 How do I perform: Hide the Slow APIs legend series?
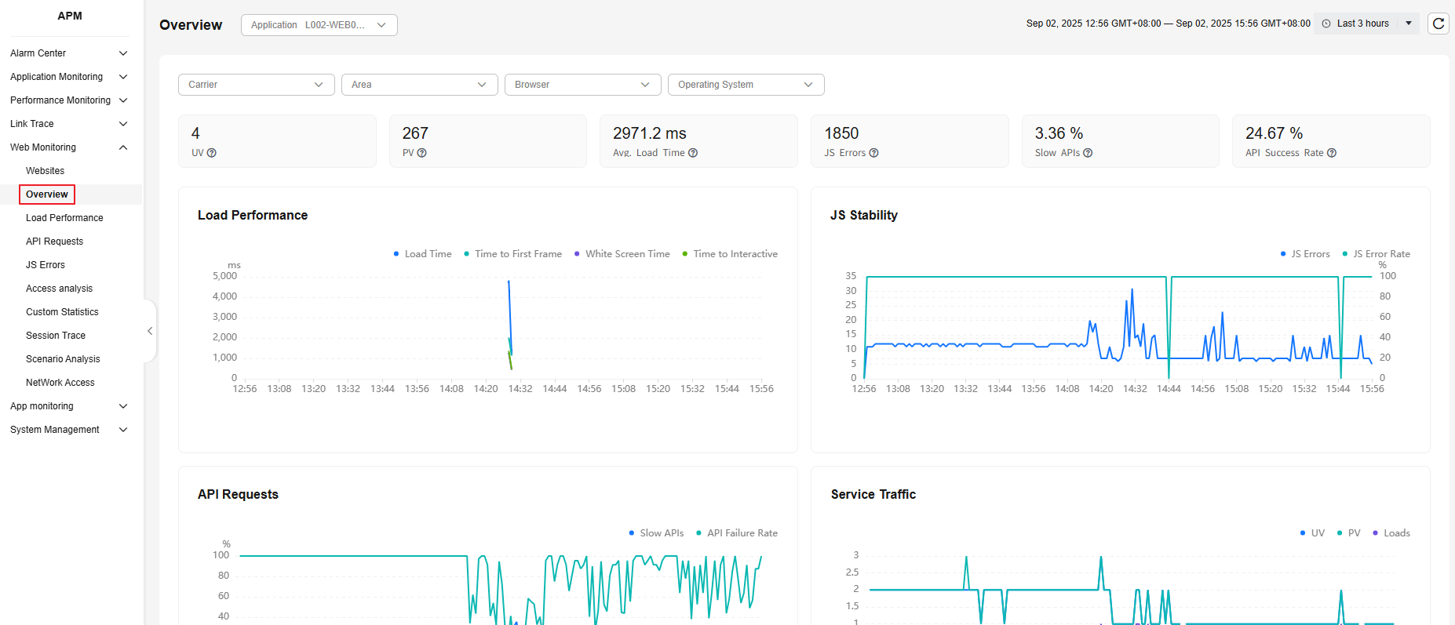[656, 533]
